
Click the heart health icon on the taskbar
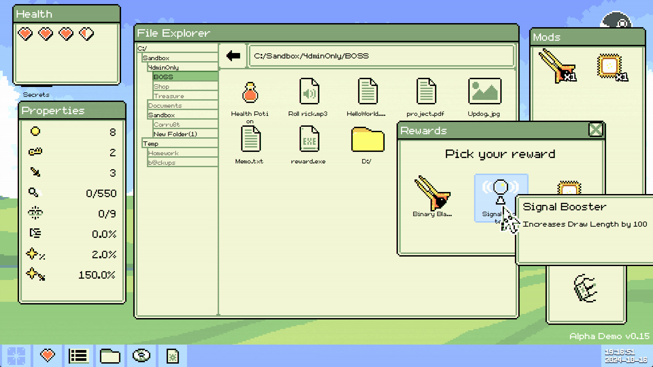point(48,355)
